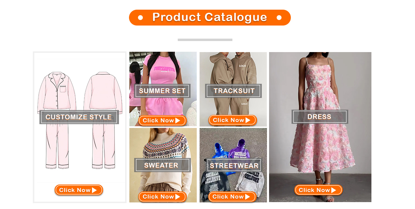Click Now button under Customize Style pajamas
The width and height of the screenshot is (415, 209).
79,190
